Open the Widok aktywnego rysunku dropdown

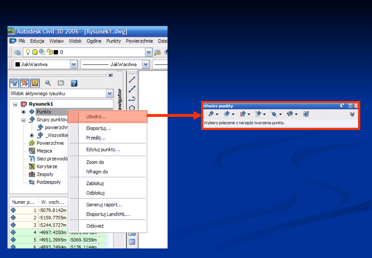click(x=110, y=93)
